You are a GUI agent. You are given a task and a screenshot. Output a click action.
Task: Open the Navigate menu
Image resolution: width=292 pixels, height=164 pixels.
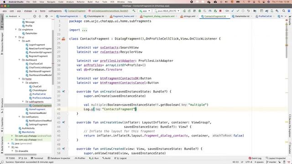coord(51,2)
